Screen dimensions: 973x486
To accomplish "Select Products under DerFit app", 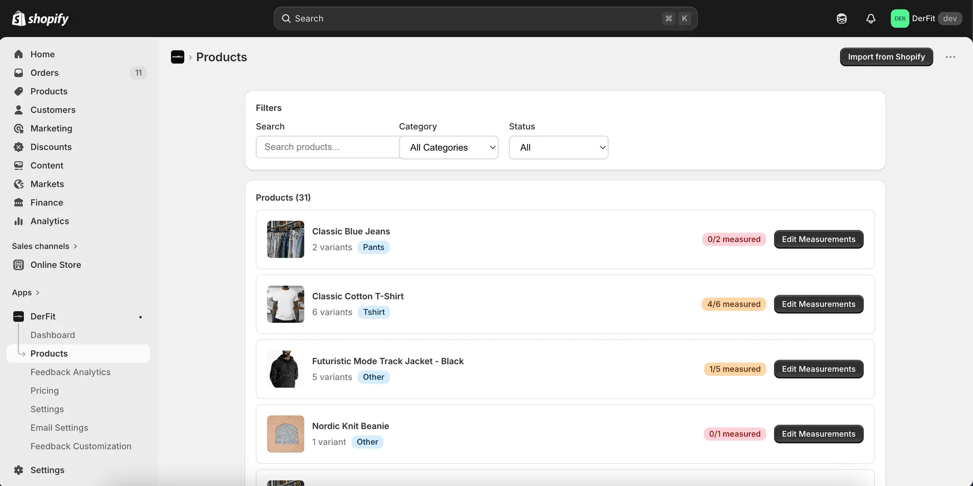I will coord(78,354).
